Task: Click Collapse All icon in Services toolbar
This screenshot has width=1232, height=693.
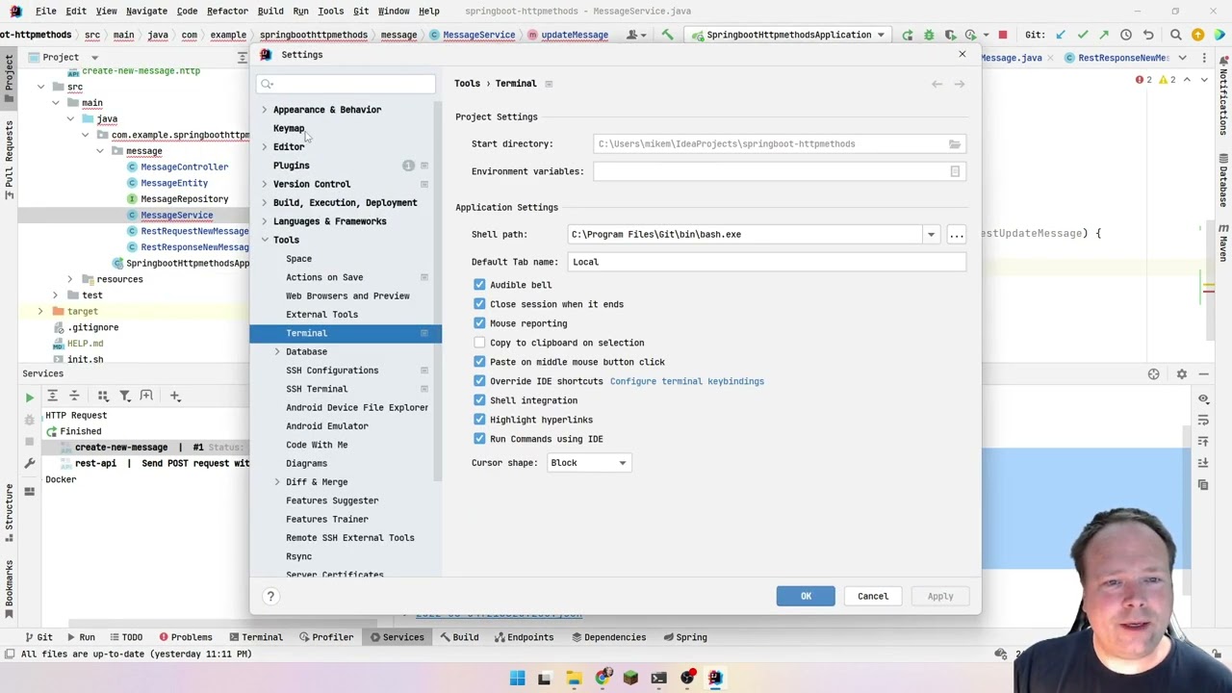Action: click(74, 396)
